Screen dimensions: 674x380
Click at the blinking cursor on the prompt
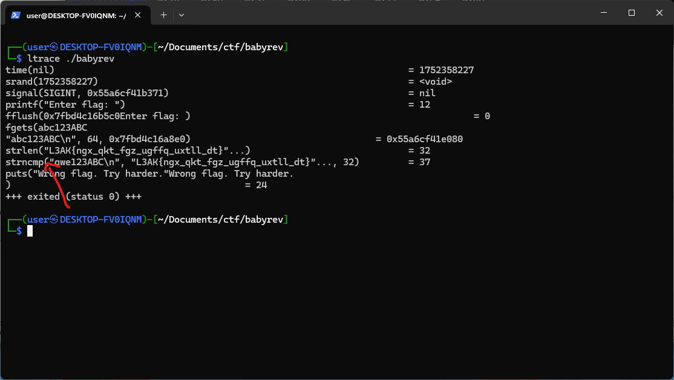coord(30,231)
